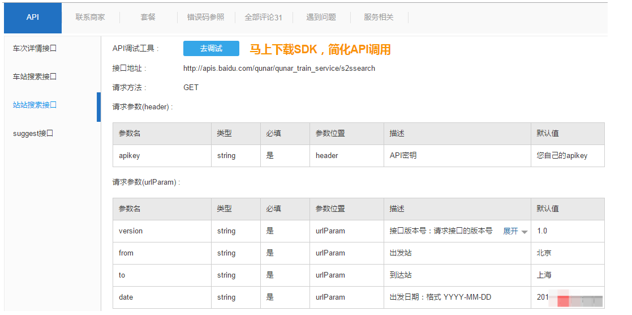Click the 出发日期 format description cell

click(x=458, y=297)
